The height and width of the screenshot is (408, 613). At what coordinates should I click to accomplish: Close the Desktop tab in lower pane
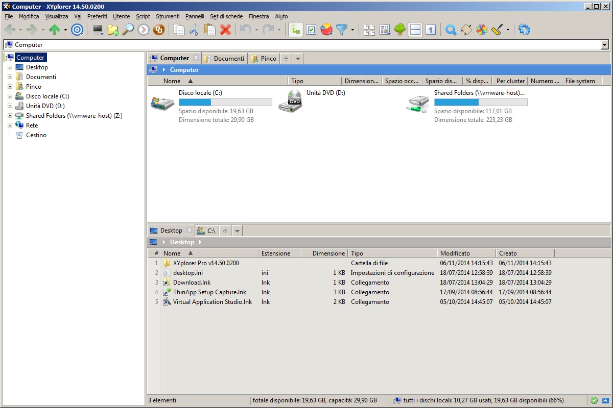(190, 231)
